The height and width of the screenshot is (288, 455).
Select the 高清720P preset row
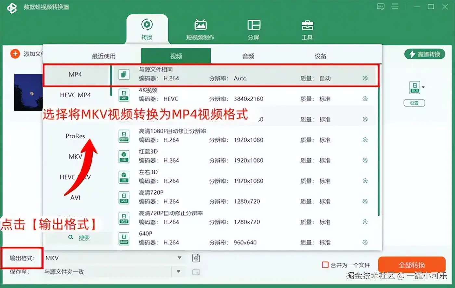tap(244, 197)
